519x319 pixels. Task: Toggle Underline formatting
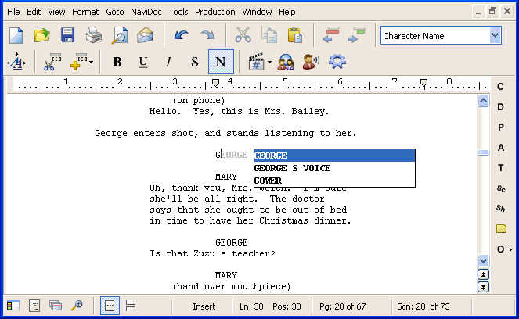click(x=142, y=62)
